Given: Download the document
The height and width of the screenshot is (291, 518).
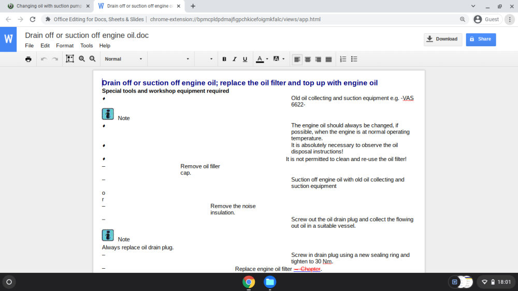Looking at the screenshot, I should (x=443, y=39).
